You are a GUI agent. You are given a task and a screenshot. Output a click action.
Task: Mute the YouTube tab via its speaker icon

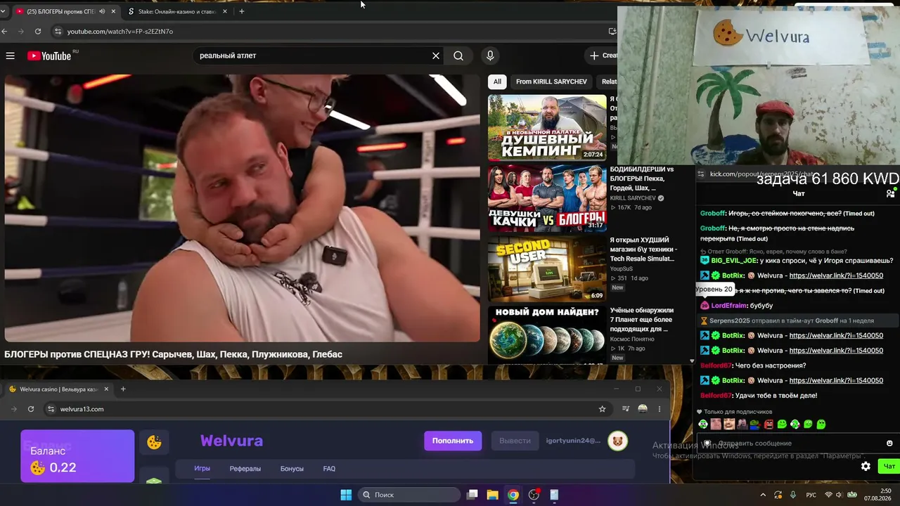[x=102, y=11]
